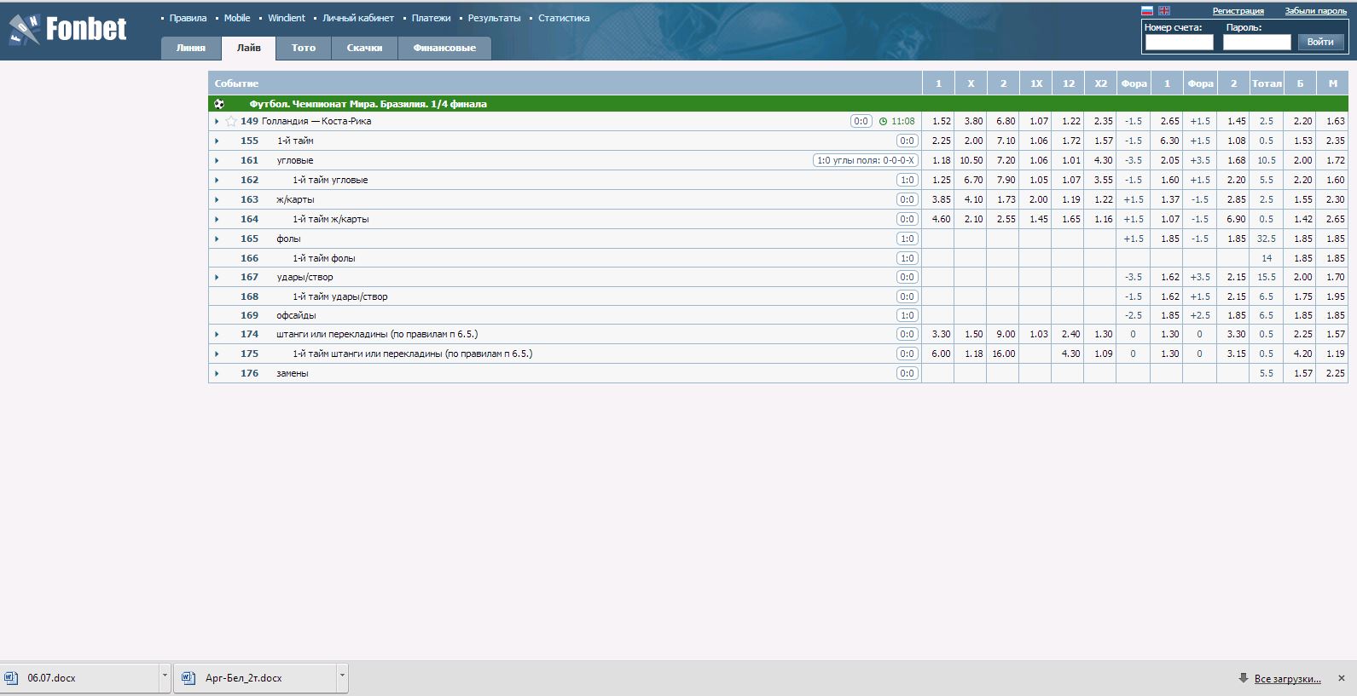Expand row 167 удары/створ
Viewport: 1357px width, 696px height.
click(x=217, y=277)
